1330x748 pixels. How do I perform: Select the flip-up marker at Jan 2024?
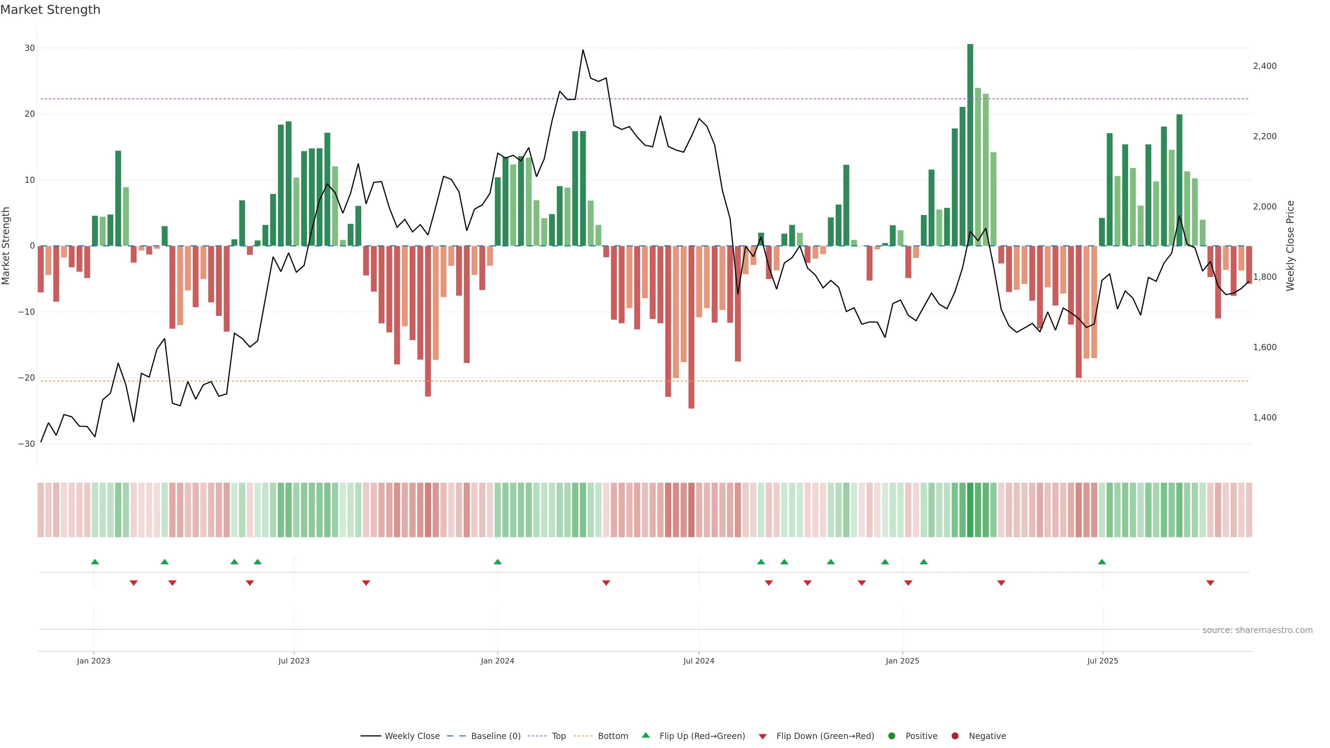click(498, 562)
